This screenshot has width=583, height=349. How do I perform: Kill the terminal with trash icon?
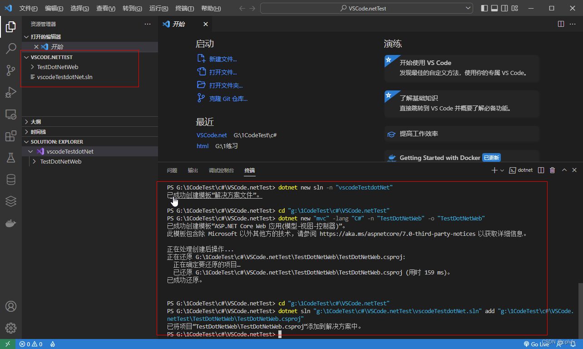[x=552, y=170]
